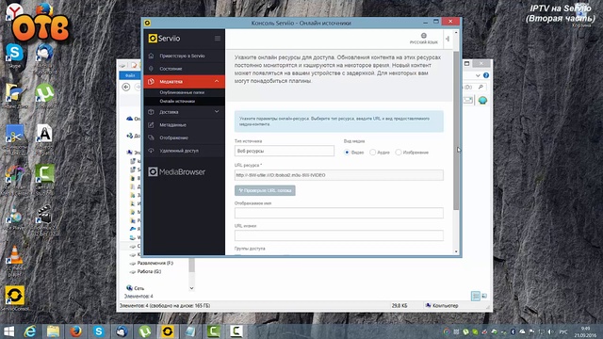The height and width of the screenshot is (339, 603).
Task: Open the Thunderbird desktop shortcut
Action: click(44, 56)
